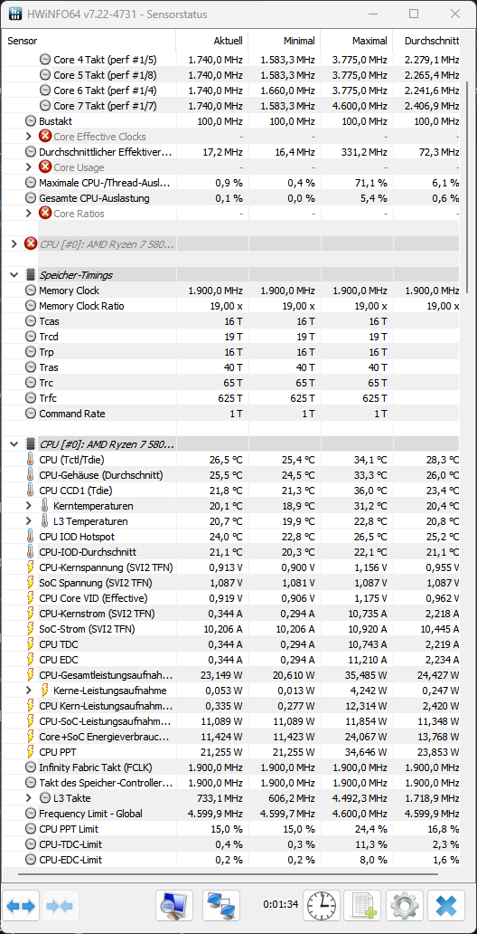Select the SoC Spannung (SVI2 TFN) row
The height and width of the screenshot is (934, 477).
pos(230,583)
